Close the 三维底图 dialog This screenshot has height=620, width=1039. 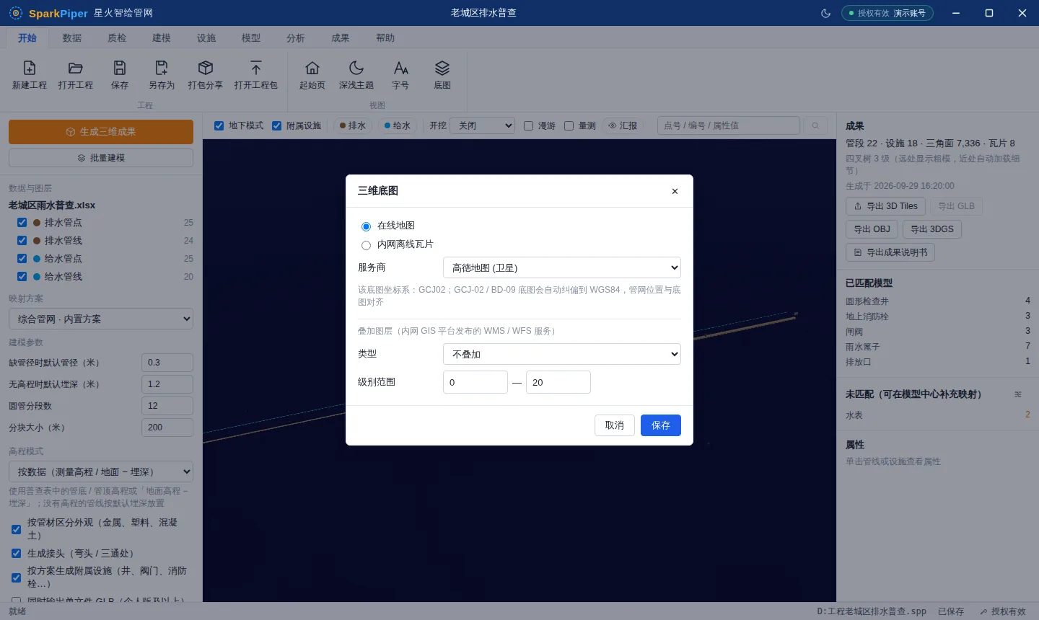point(675,191)
